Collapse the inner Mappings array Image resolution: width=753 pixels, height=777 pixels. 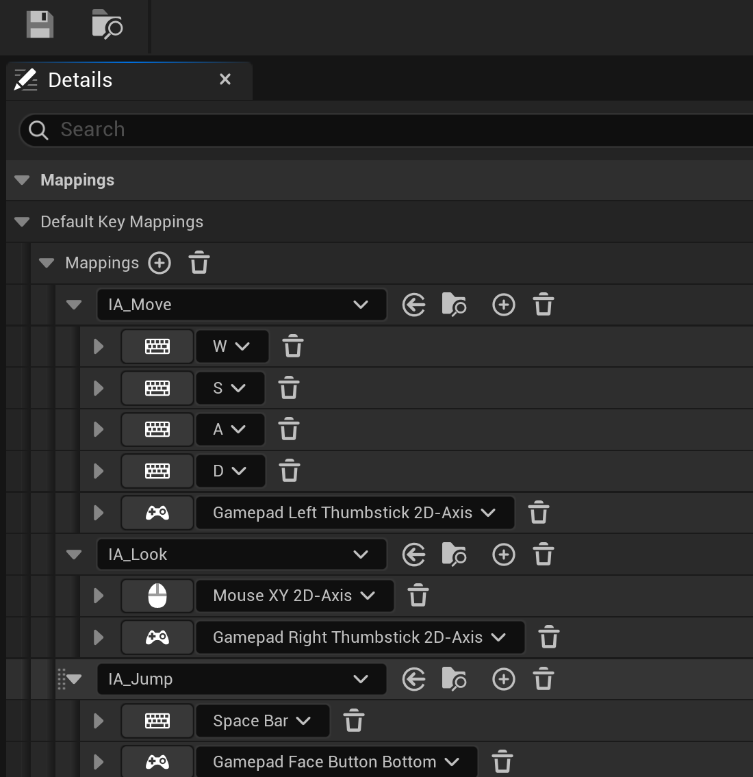coord(47,263)
